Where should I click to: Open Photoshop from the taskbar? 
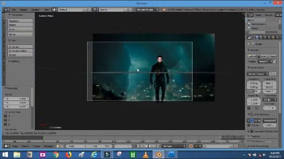click(171, 155)
